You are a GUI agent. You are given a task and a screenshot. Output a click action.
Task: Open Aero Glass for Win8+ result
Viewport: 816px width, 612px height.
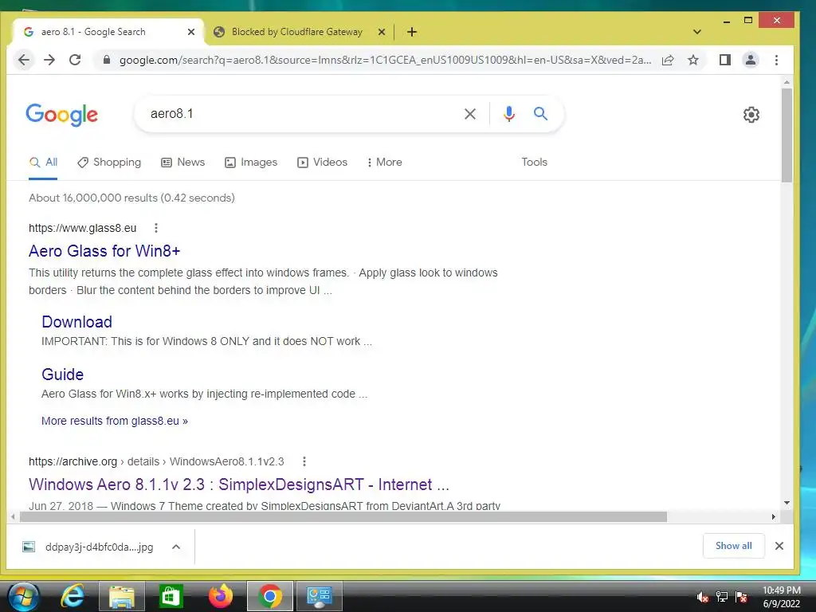[x=104, y=251]
